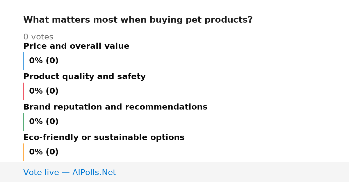Image resolution: width=349 pixels, height=182 pixels.
Task: Click the 0% (0) result under Brand reputation
Action: pyautogui.click(x=44, y=122)
